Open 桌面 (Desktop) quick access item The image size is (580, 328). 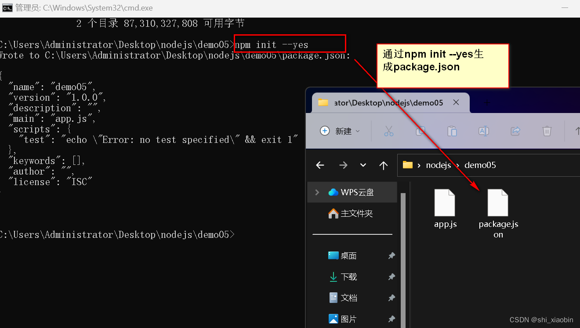pyautogui.click(x=343, y=255)
